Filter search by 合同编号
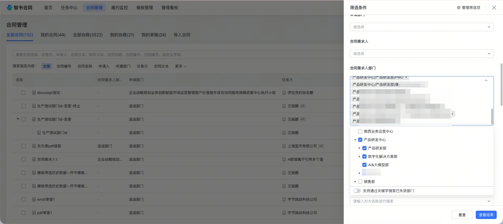 pyautogui.click(x=64, y=66)
